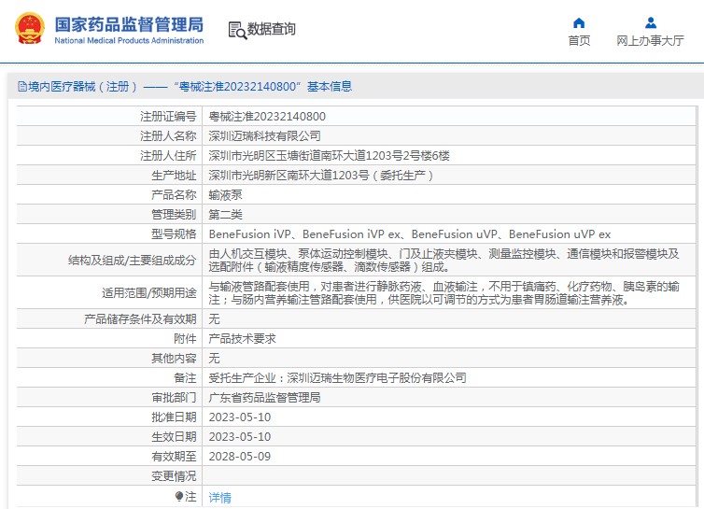Click the 生产地址 label
This screenshot has height=509, width=704.
(x=174, y=176)
